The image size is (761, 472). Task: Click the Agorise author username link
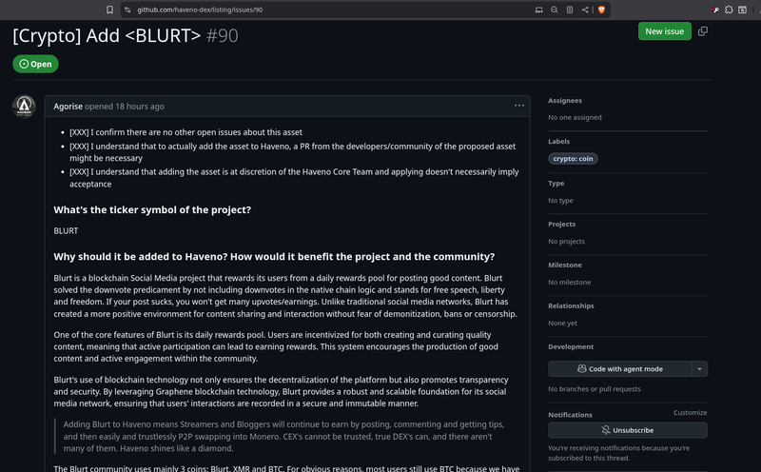(x=68, y=107)
